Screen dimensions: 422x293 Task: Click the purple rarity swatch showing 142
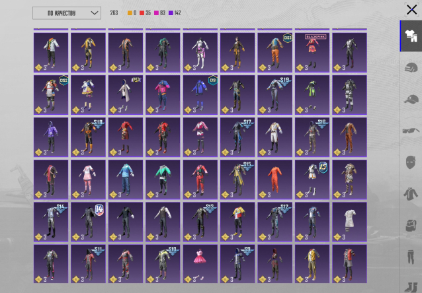(x=172, y=13)
